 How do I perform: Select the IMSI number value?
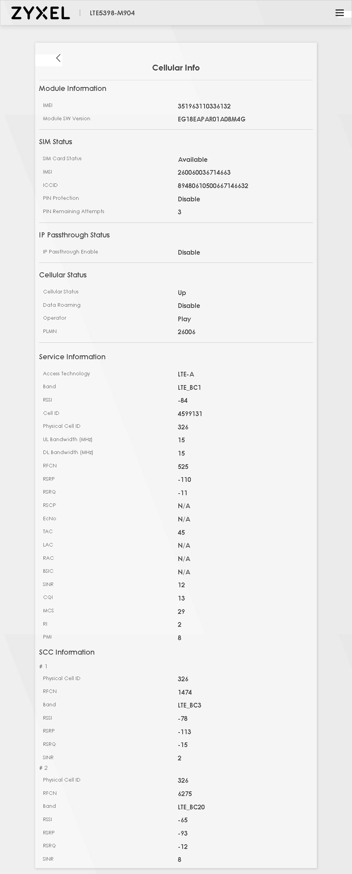[204, 172]
